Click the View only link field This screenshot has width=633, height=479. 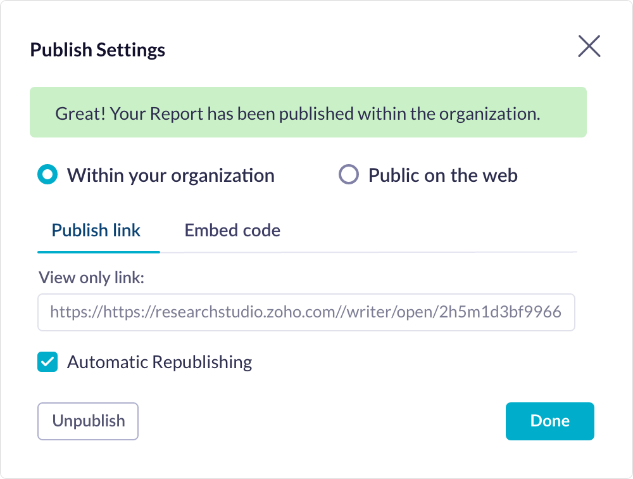[306, 312]
